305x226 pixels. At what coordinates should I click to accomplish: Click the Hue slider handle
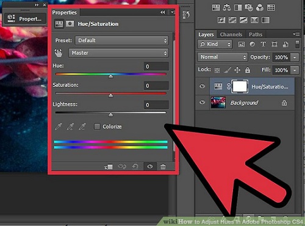pos(110,76)
